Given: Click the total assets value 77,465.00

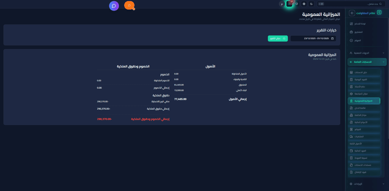Looking at the screenshot, I should [x=180, y=99].
